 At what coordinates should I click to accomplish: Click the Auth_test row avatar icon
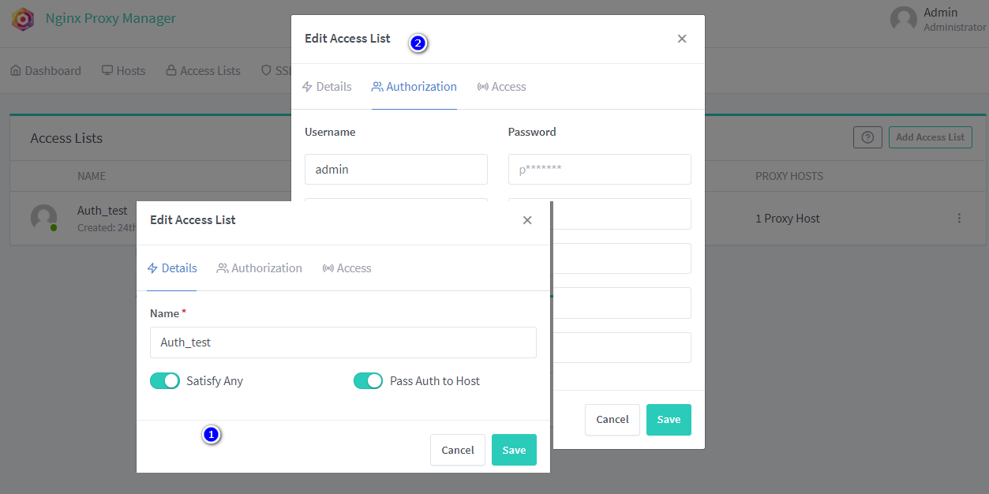(x=43, y=218)
